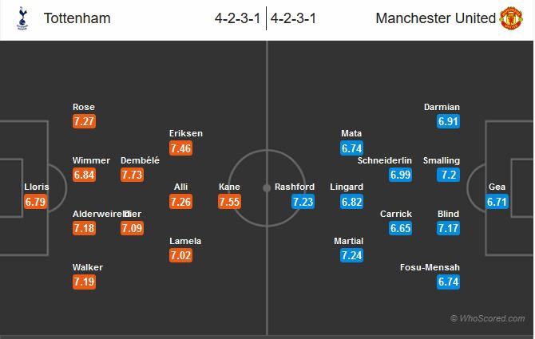
Task: Click Manchester United's 4-2-3-1 formation label
Action: pos(293,18)
